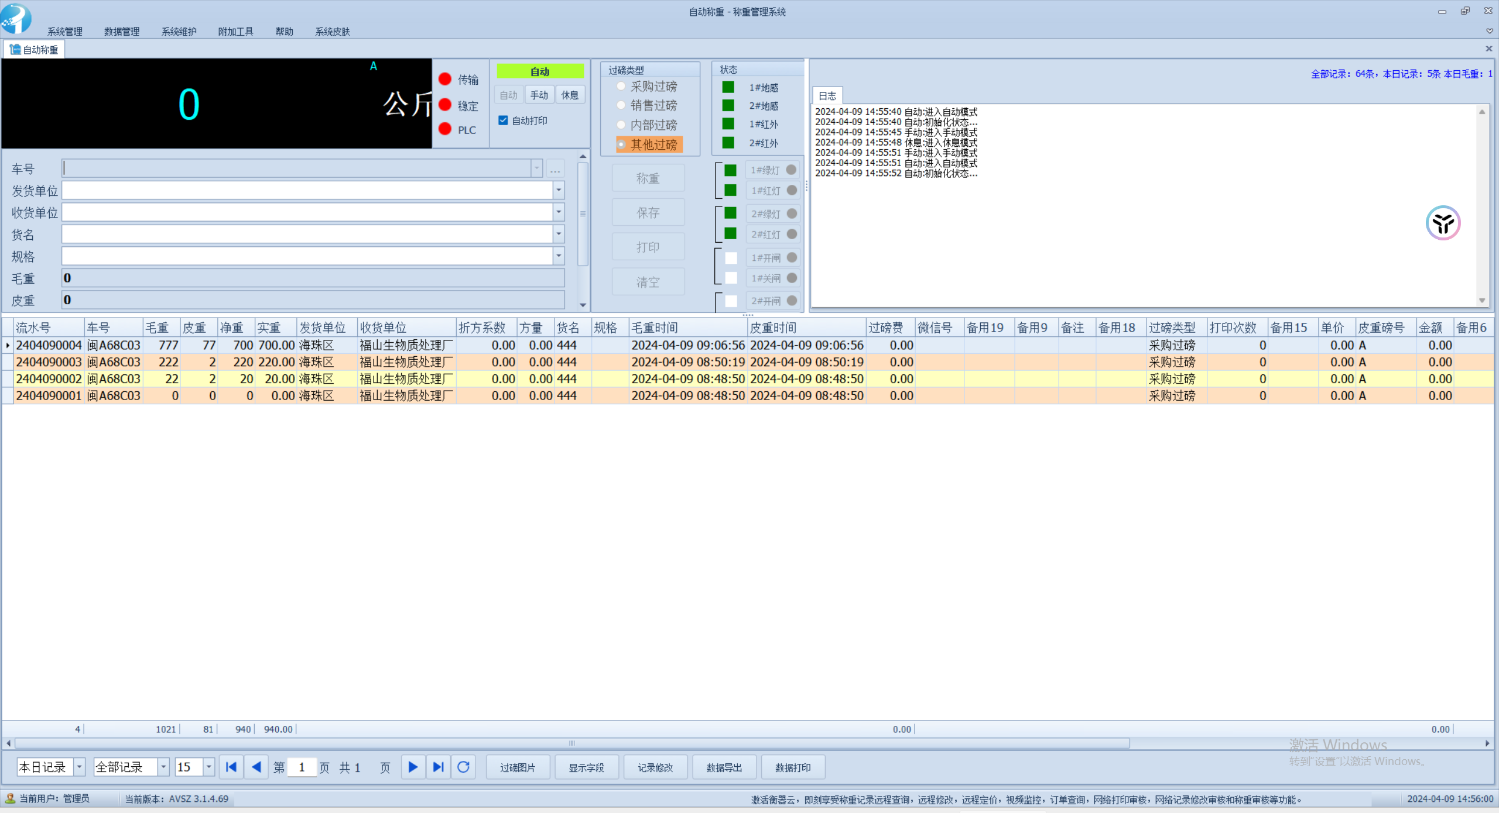Switch to 休息 mode

coord(570,95)
